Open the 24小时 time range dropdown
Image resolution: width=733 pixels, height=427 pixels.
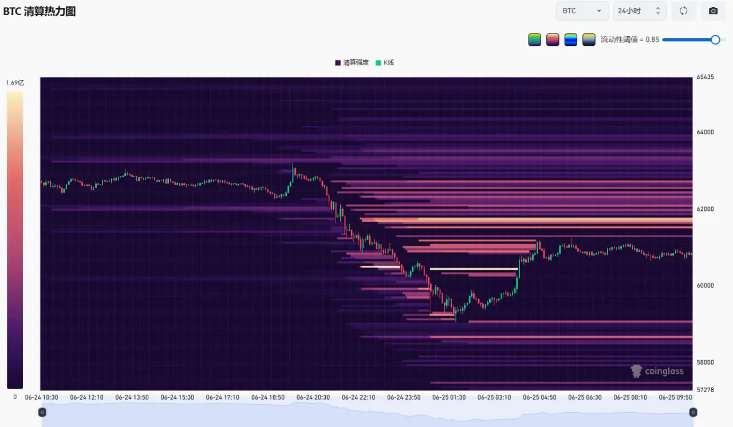pos(640,11)
